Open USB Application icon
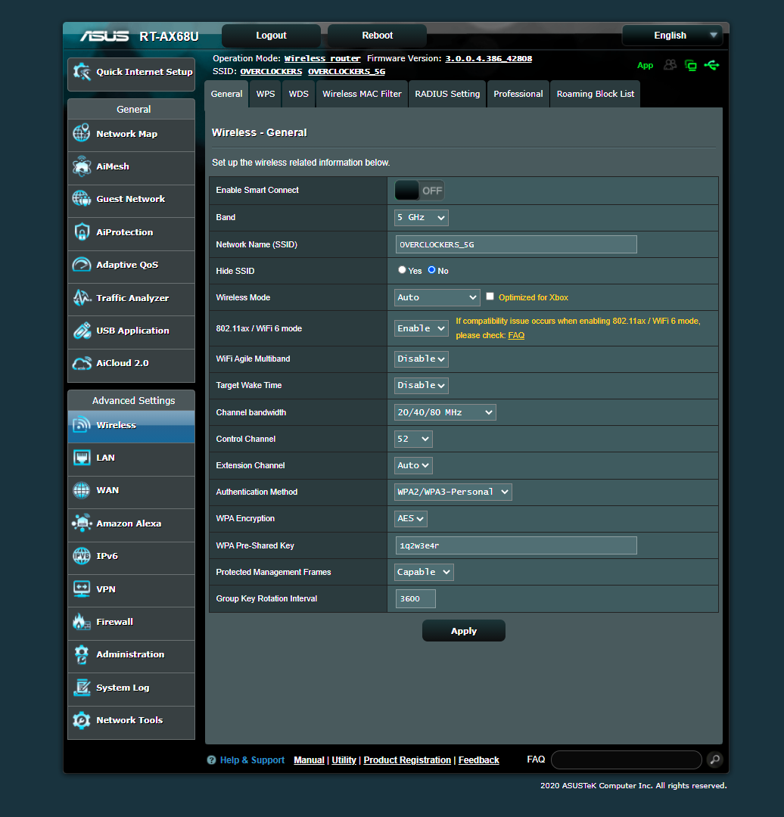The image size is (784, 817). pyautogui.click(x=82, y=331)
